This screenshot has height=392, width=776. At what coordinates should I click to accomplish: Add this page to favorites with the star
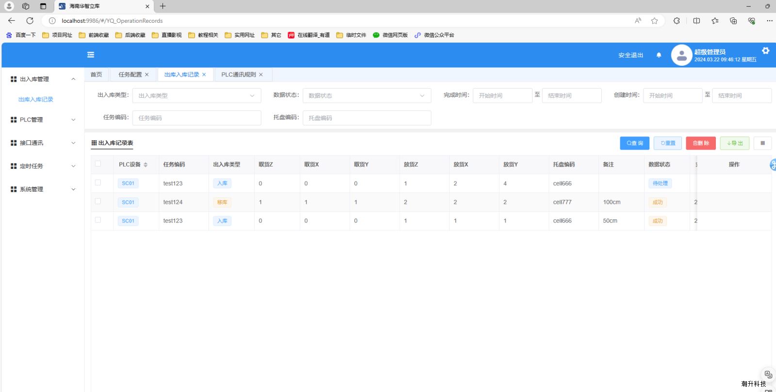(x=654, y=21)
